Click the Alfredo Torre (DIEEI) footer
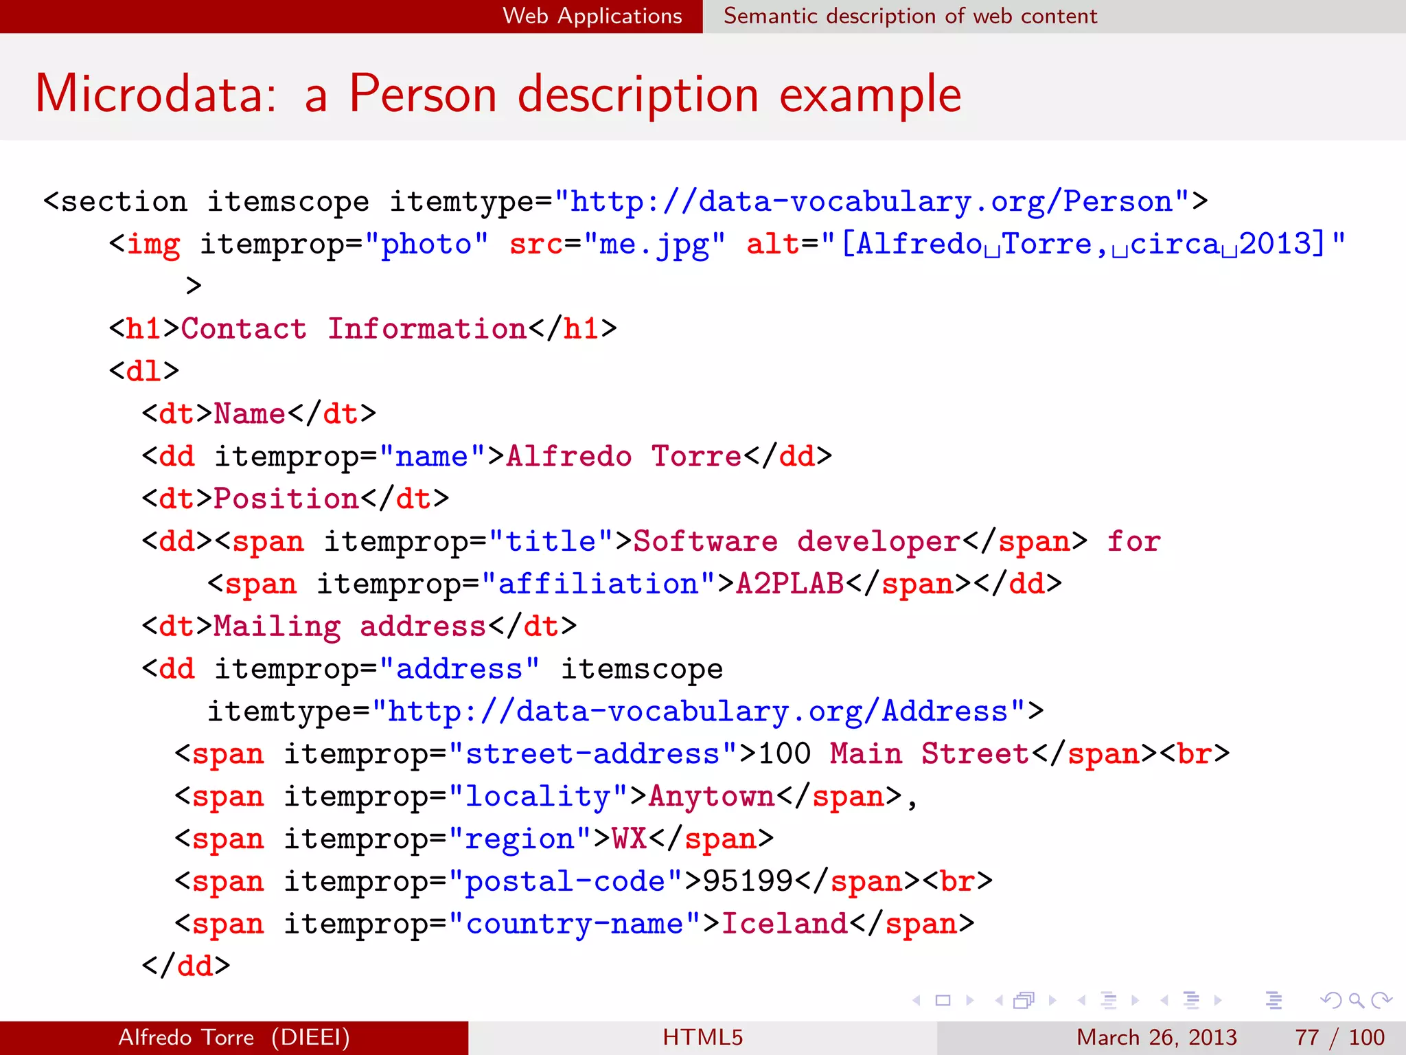This screenshot has height=1055, width=1406. (x=234, y=1037)
